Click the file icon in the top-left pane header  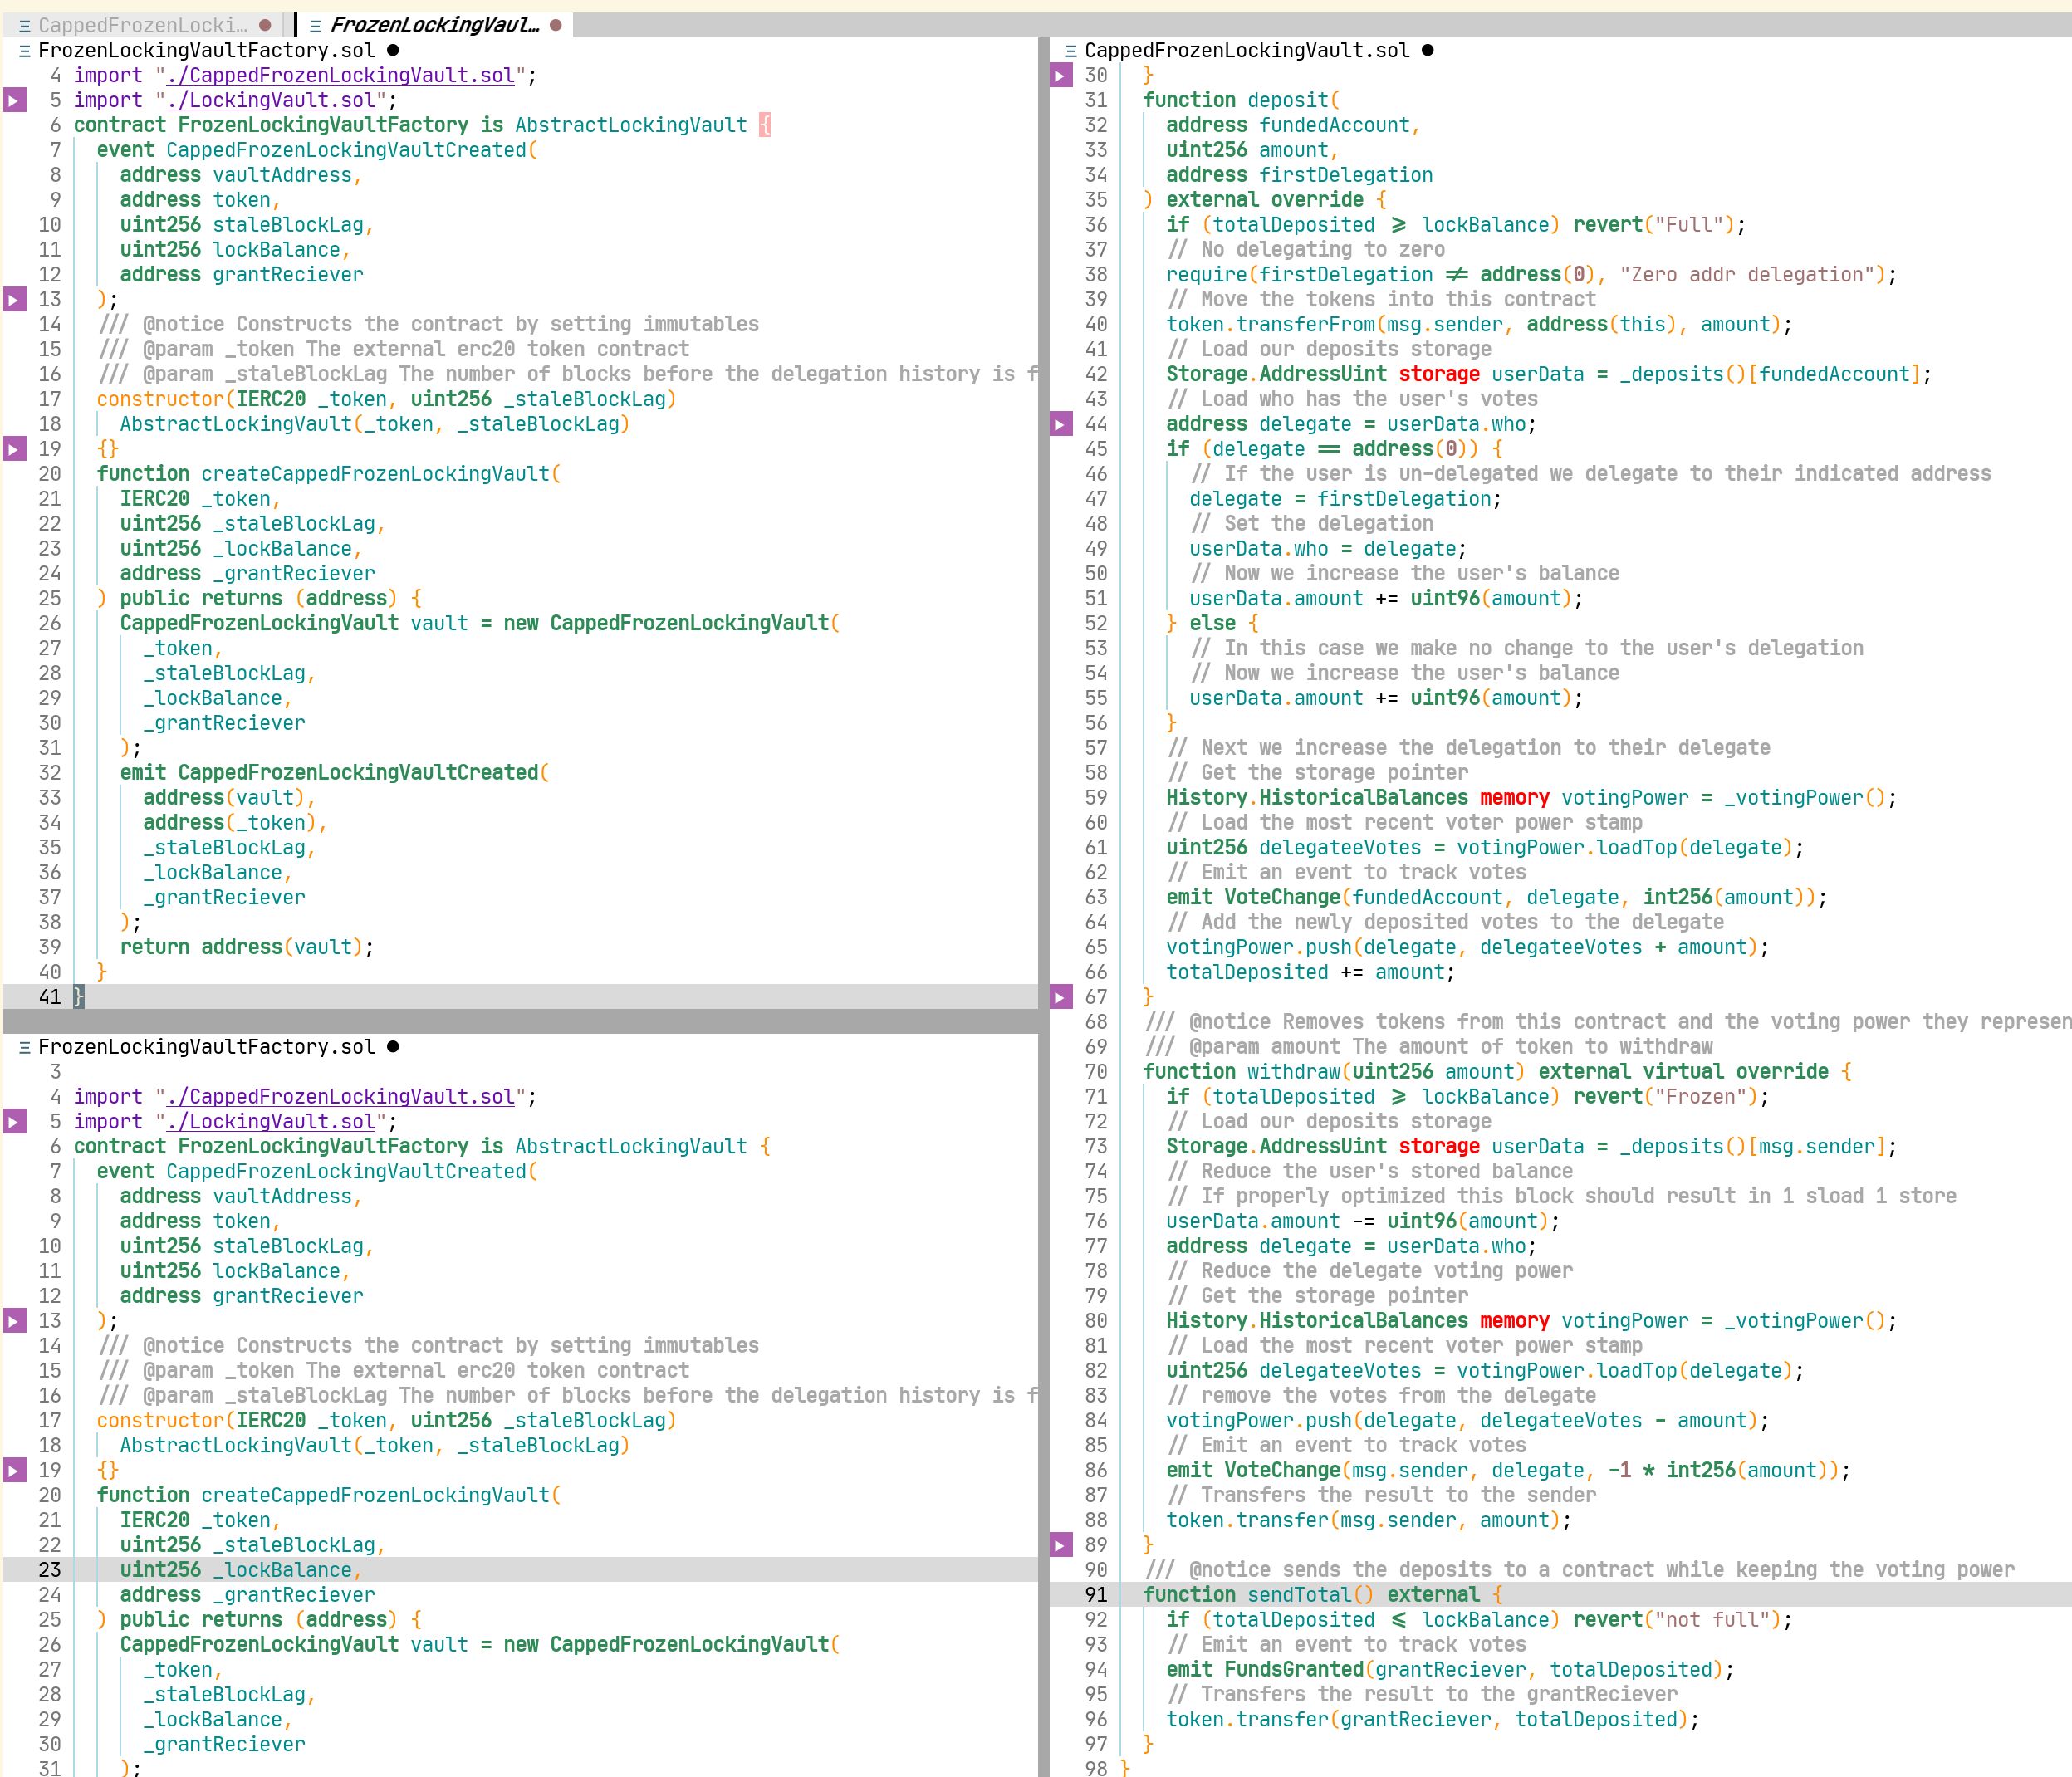coord(24,51)
